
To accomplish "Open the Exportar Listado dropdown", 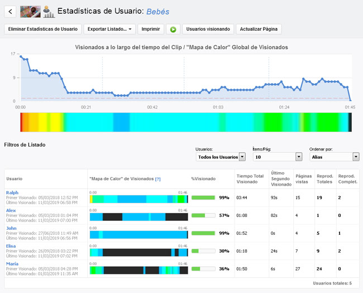I will coord(109,29).
